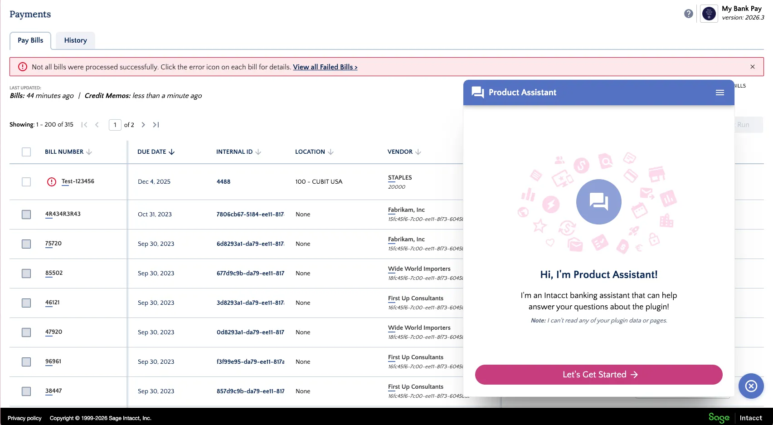Switch to the Pay Bills tab
The image size is (773, 425).
(x=30, y=40)
